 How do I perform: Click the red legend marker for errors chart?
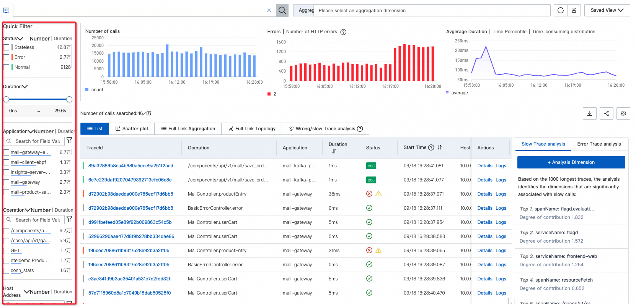click(x=269, y=94)
